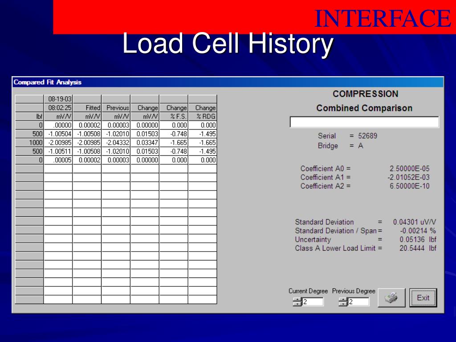Click the printer icon button
Image resolution: width=456 pixels, height=342 pixels.
[391, 297]
